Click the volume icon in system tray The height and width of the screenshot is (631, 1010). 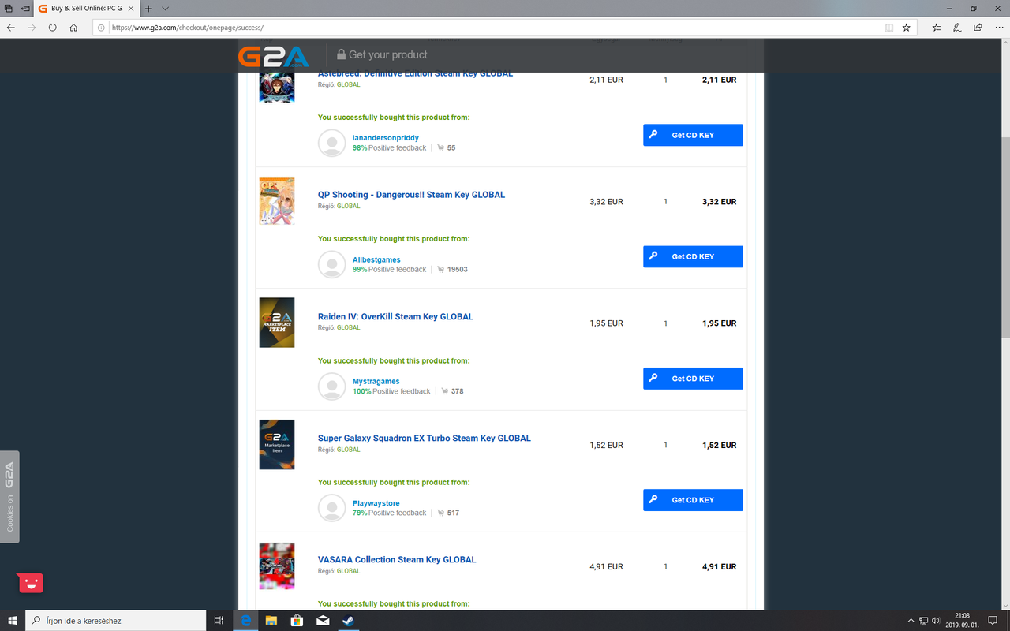click(x=936, y=621)
